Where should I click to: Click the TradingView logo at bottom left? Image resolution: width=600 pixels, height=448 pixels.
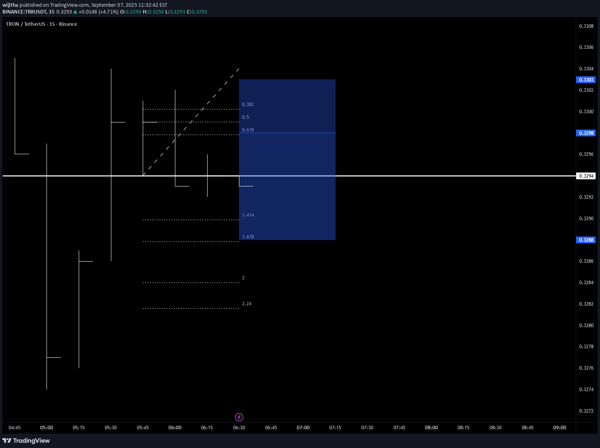click(26, 440)
